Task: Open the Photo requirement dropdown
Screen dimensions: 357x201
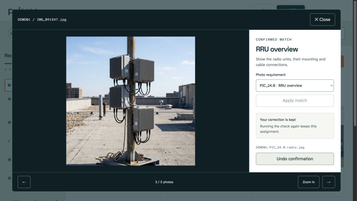Action: coord(295,86)
